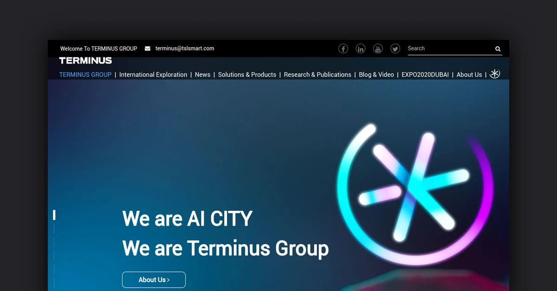The width and height of the screenshot is (557, 291).
Task: Open the Blog & Video section
Action: coord(376,75)
